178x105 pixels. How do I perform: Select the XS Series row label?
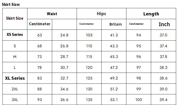coord(15,35)
